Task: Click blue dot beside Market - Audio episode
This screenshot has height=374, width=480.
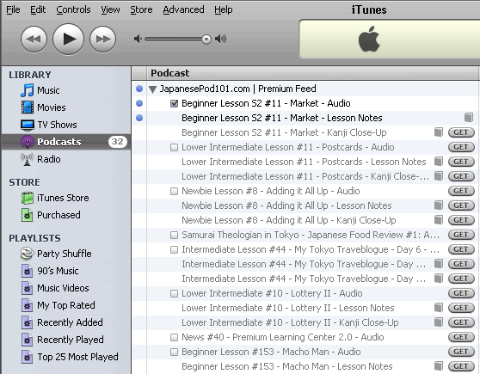Action: click(x=139, y=103)
